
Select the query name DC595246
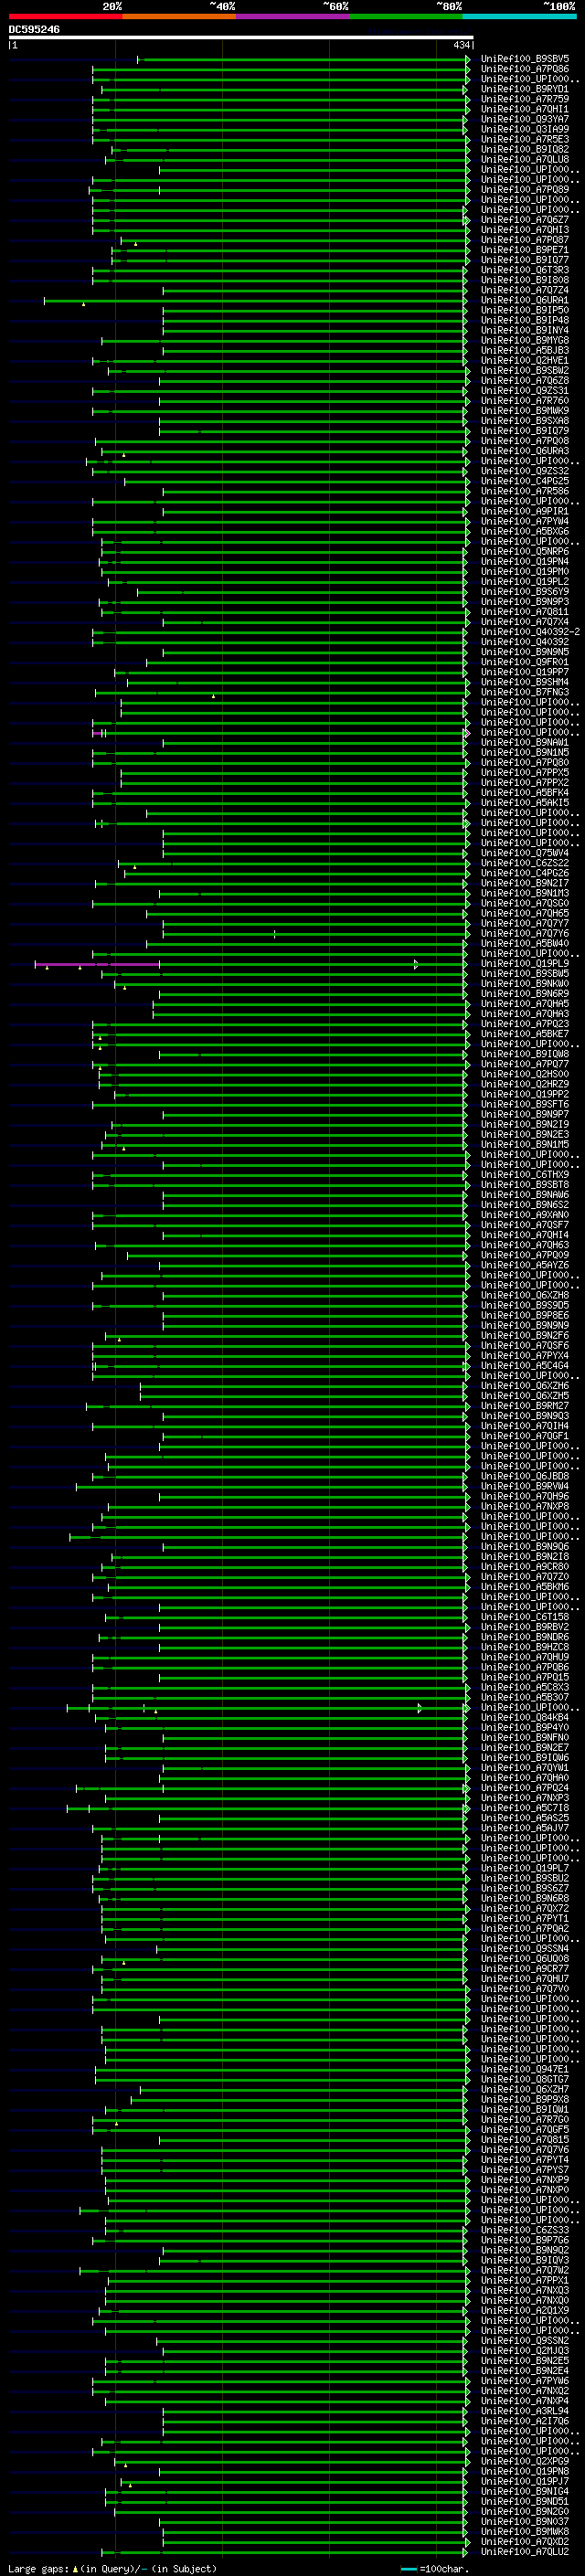pos(34,29)
